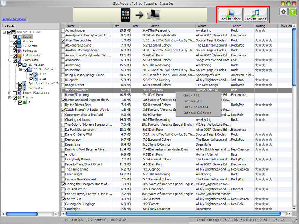The height and width of the screenshot is (224, 299).
Task: Click the track list horizontal scrollbar thumb
Action: (x=173, y=214)
